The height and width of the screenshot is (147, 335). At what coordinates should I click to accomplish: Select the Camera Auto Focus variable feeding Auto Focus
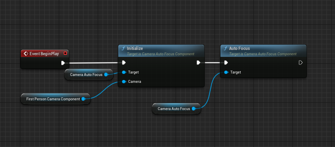tap(176, 109)
